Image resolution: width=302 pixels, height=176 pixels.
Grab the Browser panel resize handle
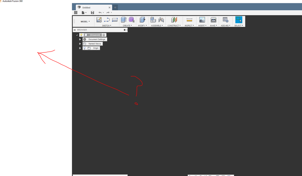[127, 30]
